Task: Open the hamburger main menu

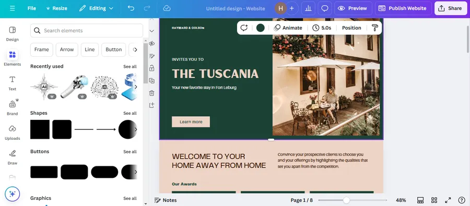Action: pos(12,8)
